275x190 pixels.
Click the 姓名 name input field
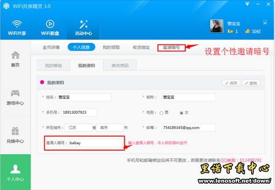point(84,97)
